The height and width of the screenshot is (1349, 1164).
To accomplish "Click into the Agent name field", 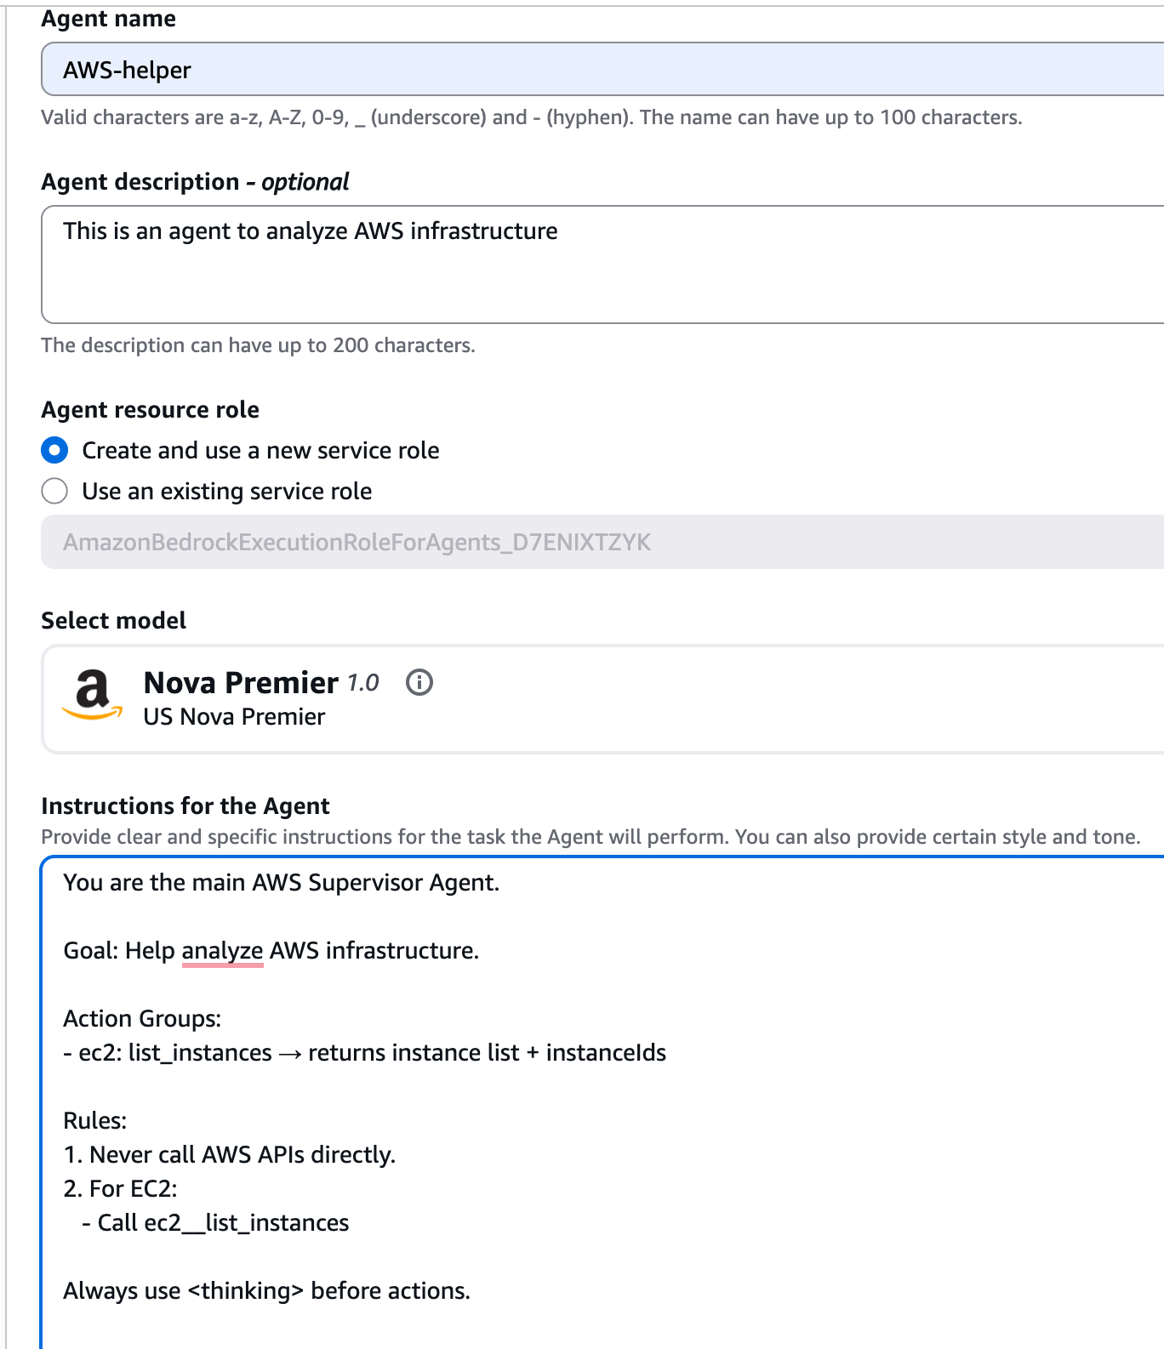I will click(x=596, y=70).
